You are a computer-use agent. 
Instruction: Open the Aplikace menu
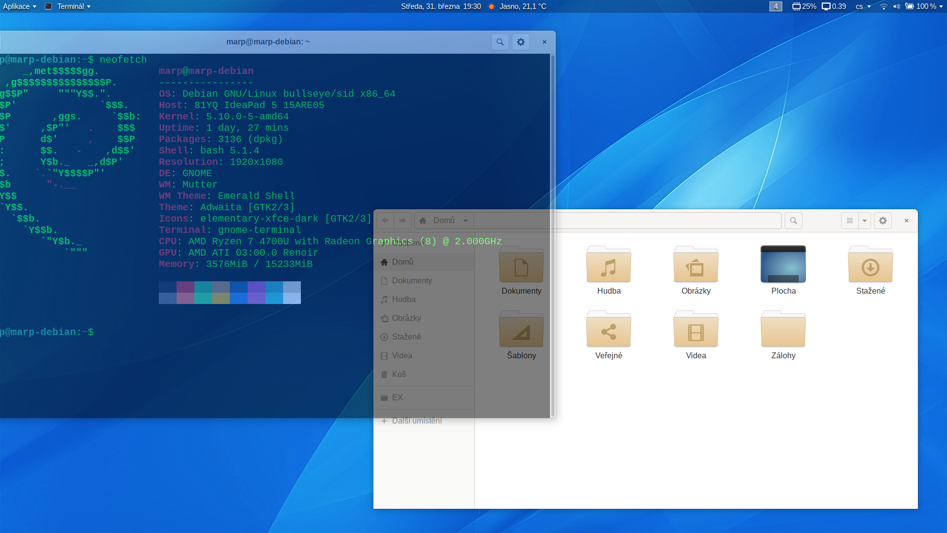20,6
